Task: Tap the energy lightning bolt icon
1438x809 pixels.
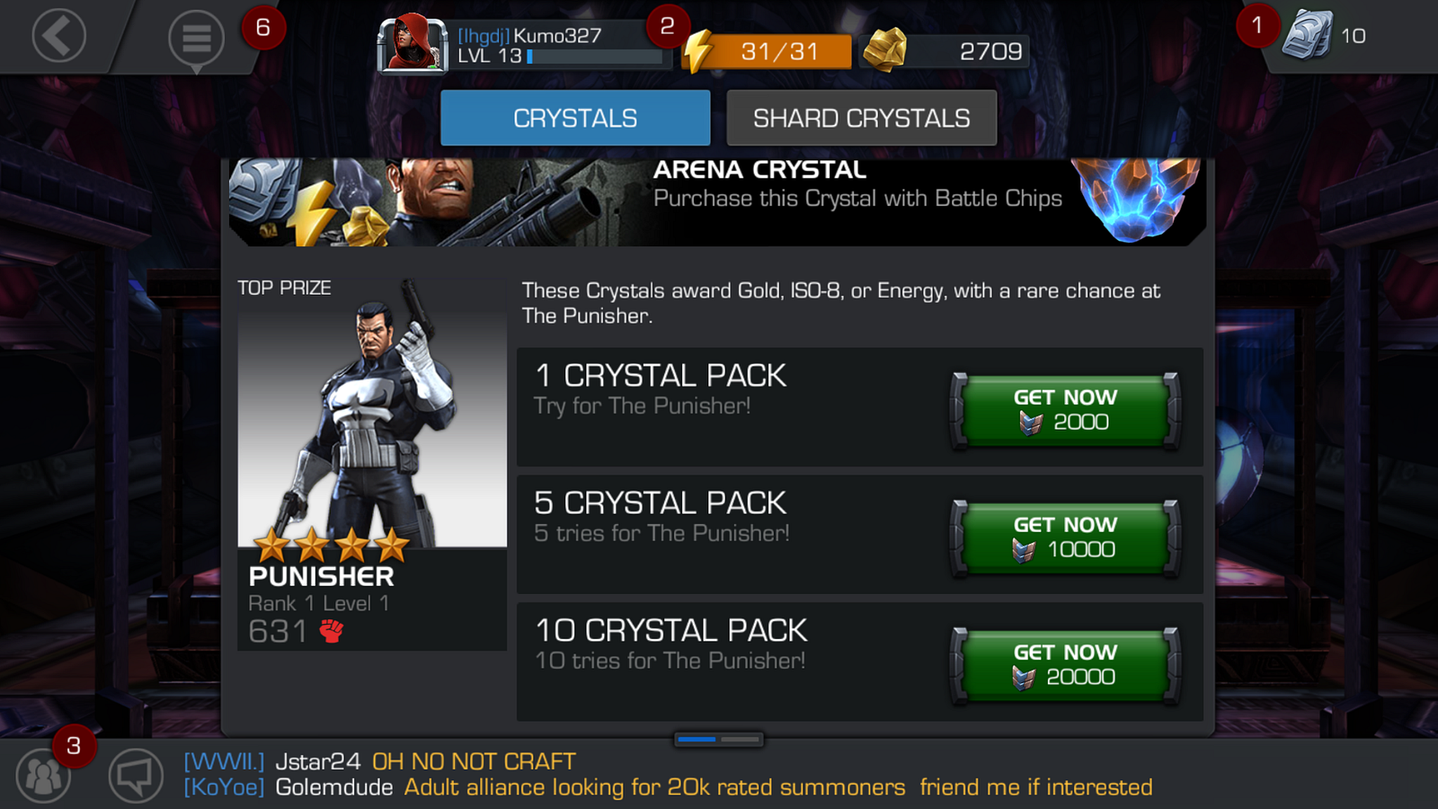Action: 698,50
